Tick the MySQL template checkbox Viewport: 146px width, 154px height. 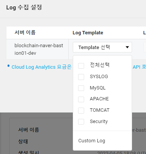coord(81,88)
